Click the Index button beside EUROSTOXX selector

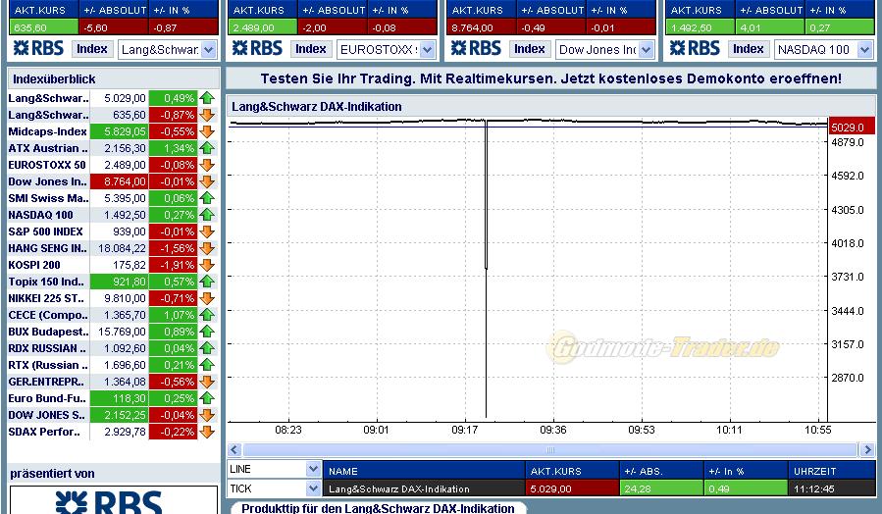click(311, 49)
